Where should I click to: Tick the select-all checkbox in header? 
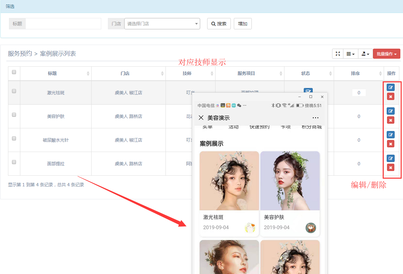pos(14,72)
